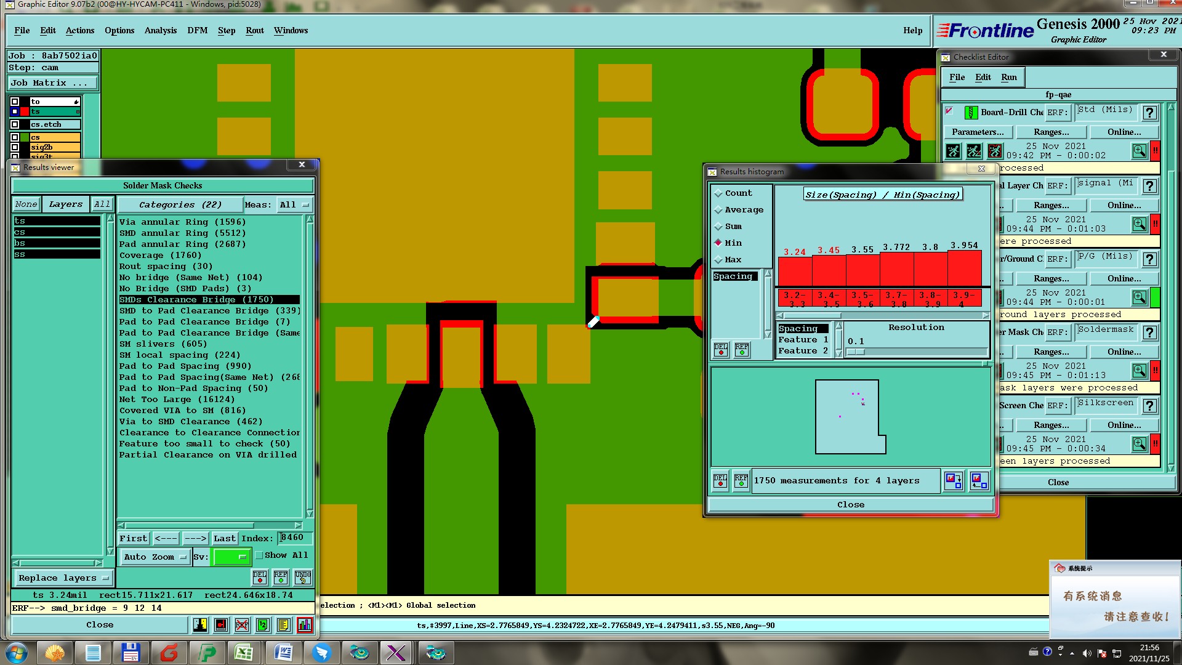The height and width of the screenshot is (665, 1182).
Task: Open the Std (Mils) ERF field
Action: [1105, 111]
